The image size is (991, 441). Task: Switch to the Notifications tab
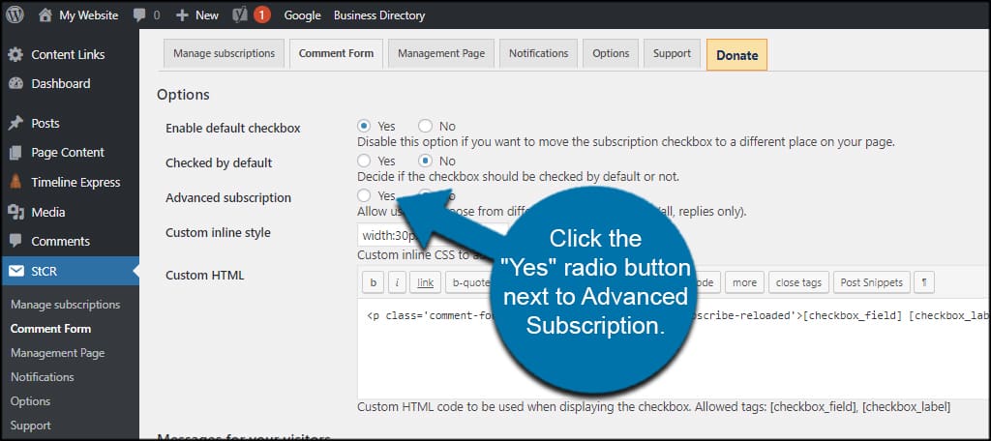click(x=539, y=54)
